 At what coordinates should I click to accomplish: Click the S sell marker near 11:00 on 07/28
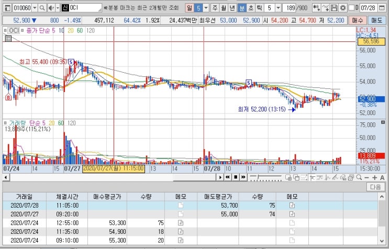pos(249,83)
